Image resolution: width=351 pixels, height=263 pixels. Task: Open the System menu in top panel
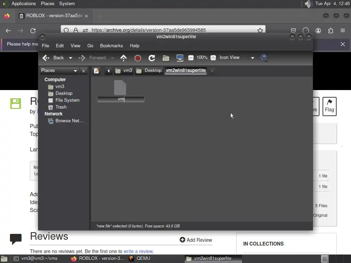point(67,3)
